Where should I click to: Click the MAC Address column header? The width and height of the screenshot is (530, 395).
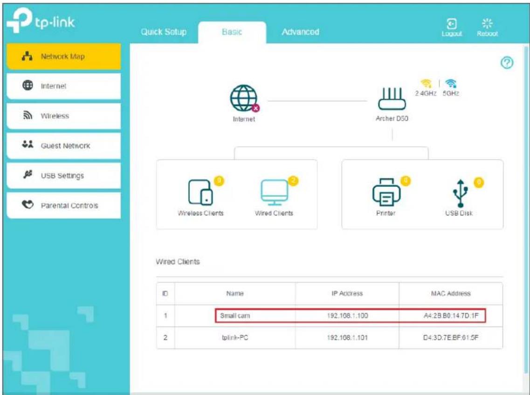click(451, 294)
